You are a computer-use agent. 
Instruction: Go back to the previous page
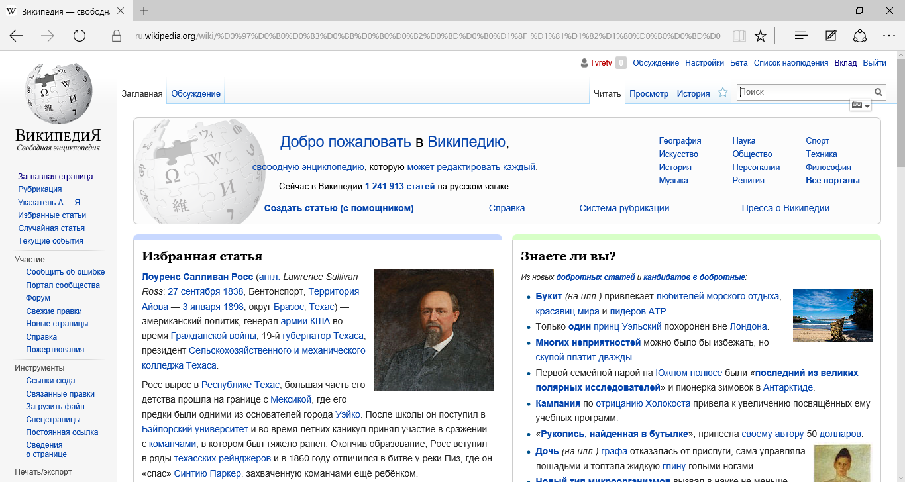pyautogui.click(x=16, y=36)
